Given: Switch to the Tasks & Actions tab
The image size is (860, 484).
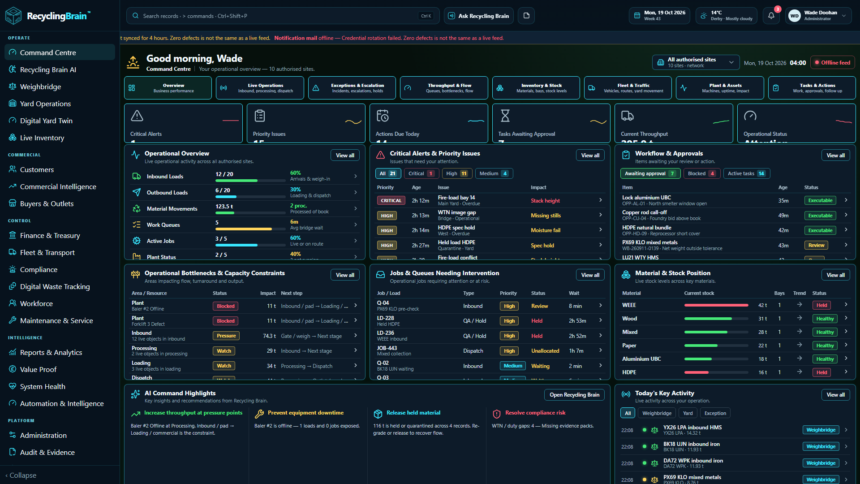Looking at the screenshot, I should [x=812, y=88].
